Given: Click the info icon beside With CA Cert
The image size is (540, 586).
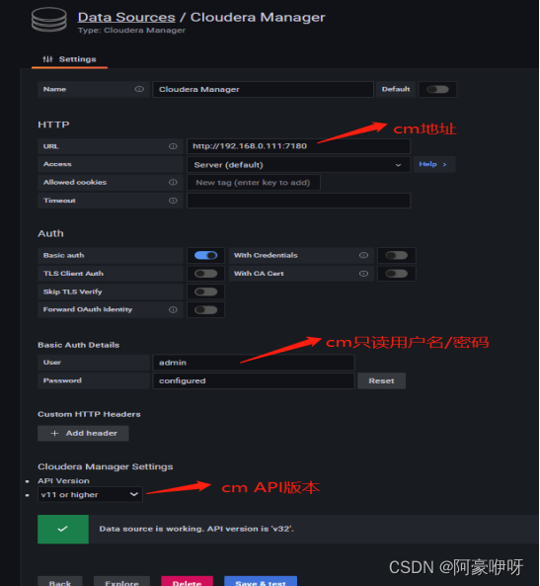Looking at the screenshot, I should (x=363, y=273).
